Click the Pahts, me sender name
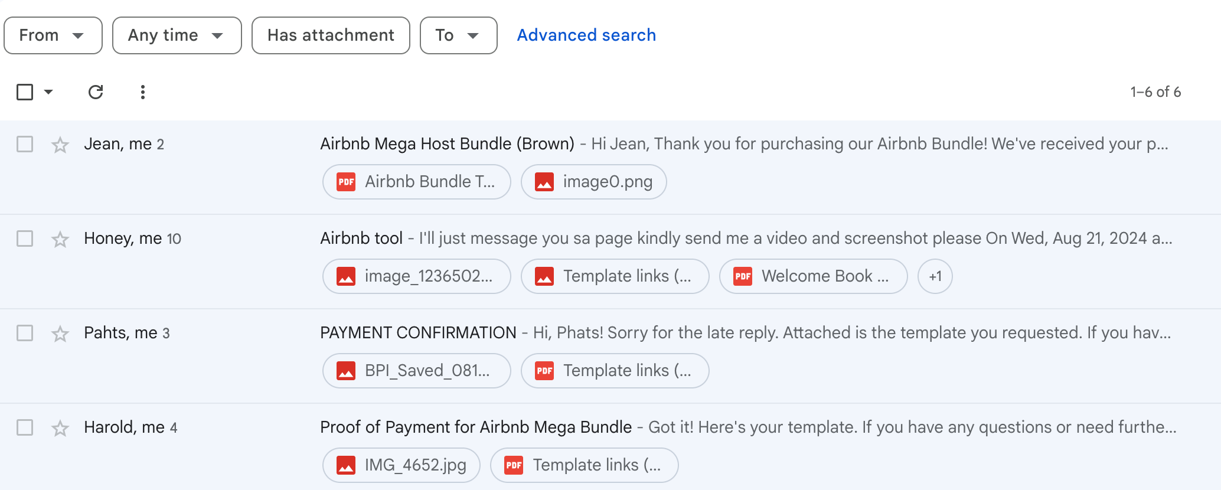1221x490 pixels. pos(120,333)
